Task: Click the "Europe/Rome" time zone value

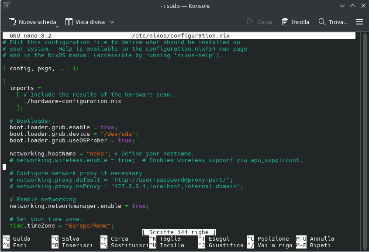Action: (x=90, y=226)
